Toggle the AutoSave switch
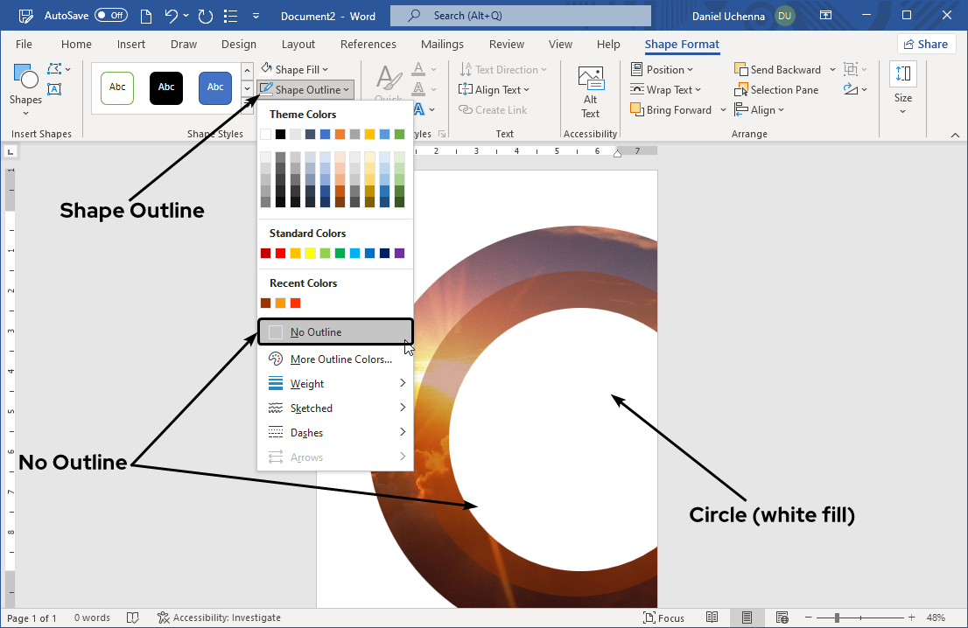The width and height of the screenshot is (968, 628). point(110,16)
